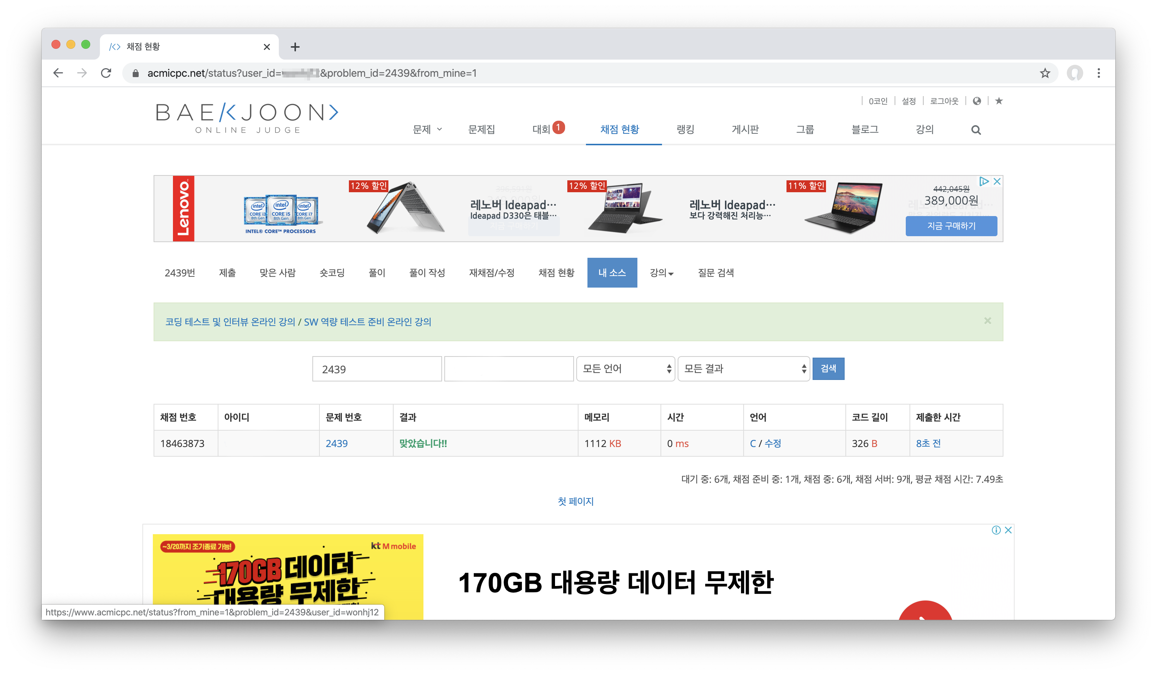Open the 모든 언어 language dropdown
This screenshot has width=1157, height=675.
(x=625, y=368)
